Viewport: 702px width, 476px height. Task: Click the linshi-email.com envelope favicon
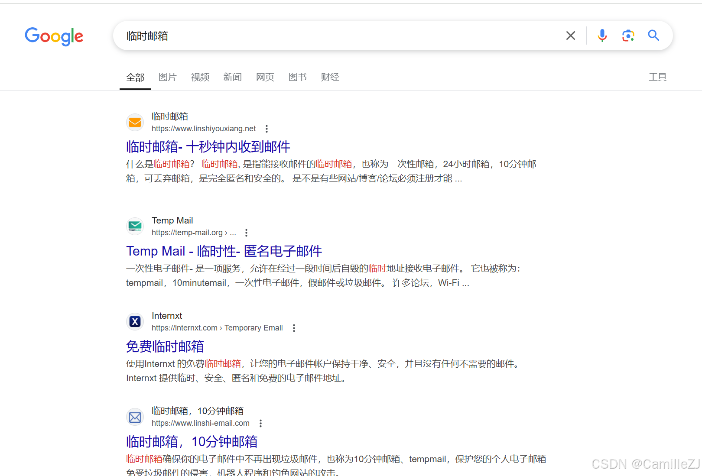135,417
